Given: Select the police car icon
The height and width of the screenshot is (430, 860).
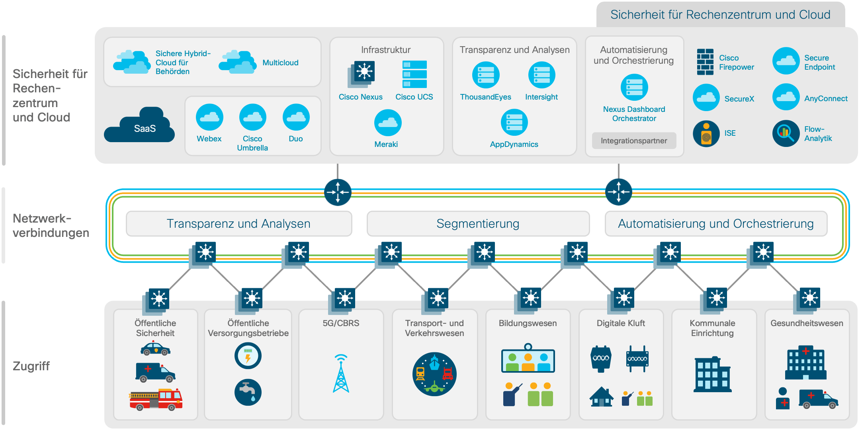Looking at the screenshot, I should [x=155, y=348].
